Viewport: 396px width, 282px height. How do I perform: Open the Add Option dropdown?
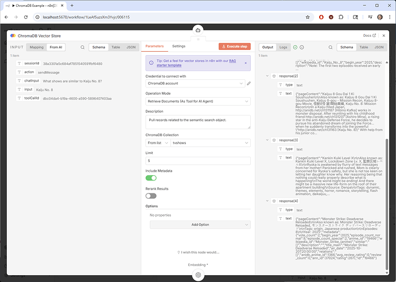click(200, 225)
